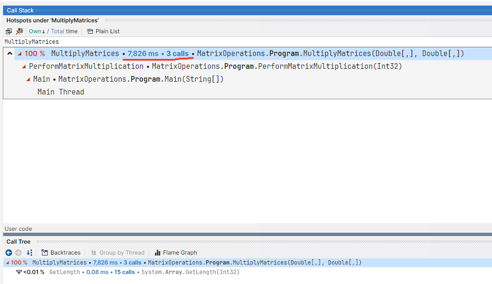The image size is (492, 284).
Task: Click the blue back navigation arrow
Action: (9, 253)
